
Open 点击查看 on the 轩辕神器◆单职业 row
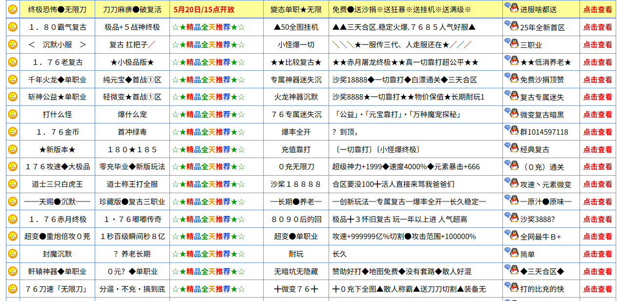(x=598, y=271)
